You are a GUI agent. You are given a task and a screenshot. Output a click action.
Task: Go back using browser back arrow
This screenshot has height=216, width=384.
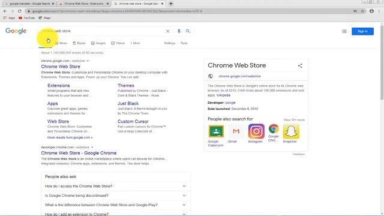[5, 11]
